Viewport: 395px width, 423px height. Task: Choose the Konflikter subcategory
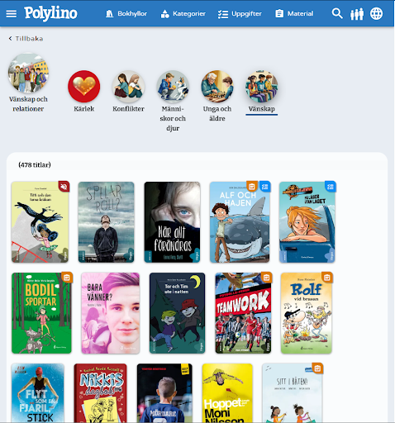(x=128, y=91)
